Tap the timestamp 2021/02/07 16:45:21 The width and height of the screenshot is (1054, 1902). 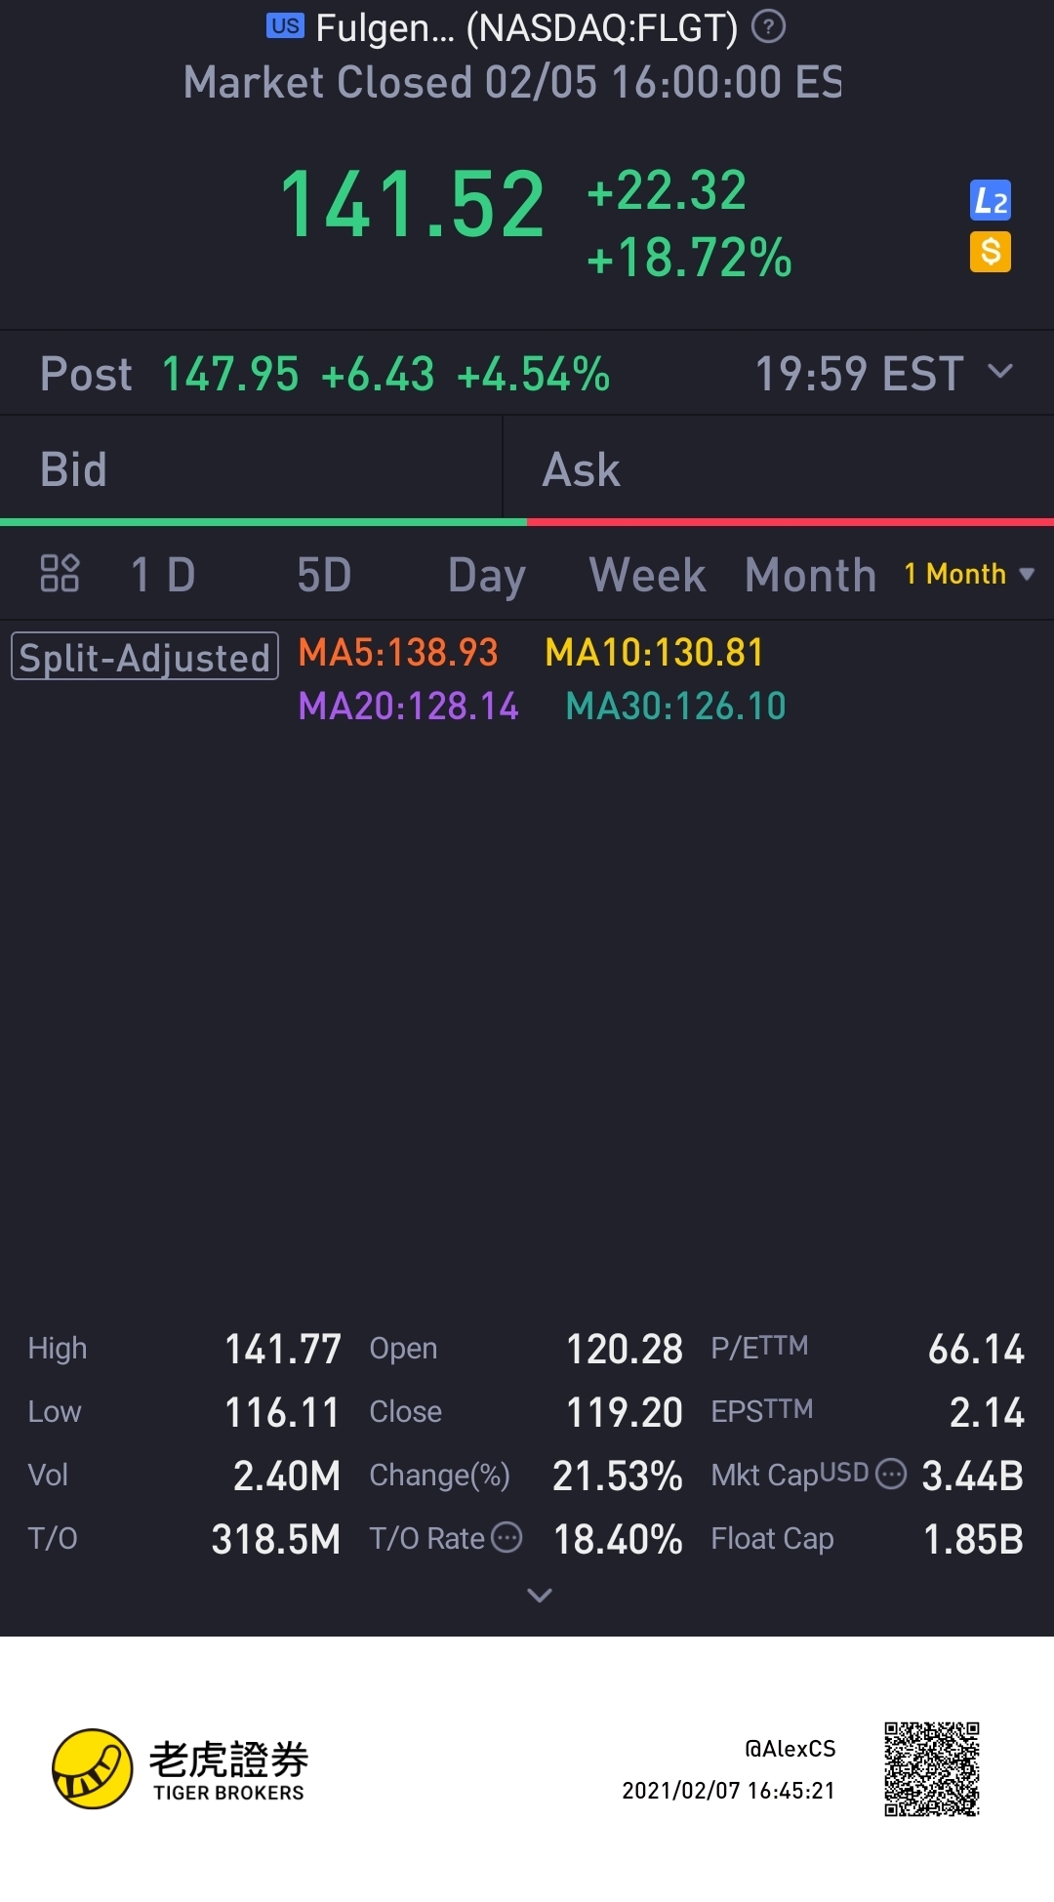[729, 1791]
